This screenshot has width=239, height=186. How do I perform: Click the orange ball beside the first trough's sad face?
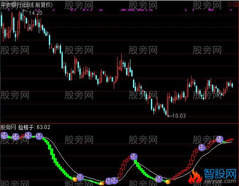click(75, 179)
